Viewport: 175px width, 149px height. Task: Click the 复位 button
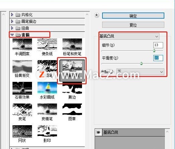click(133, 25)
